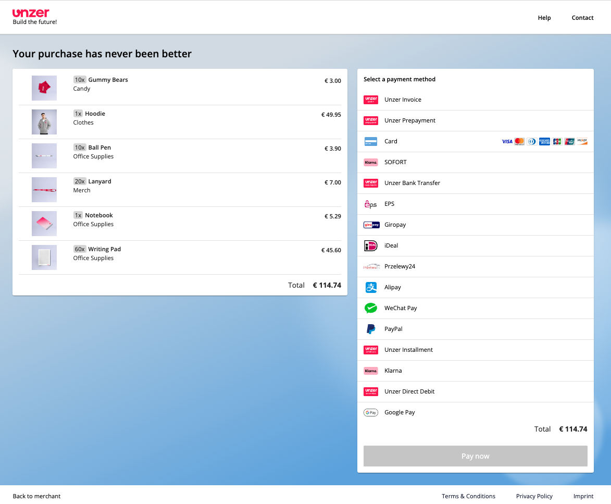The width and height of the screenshot is (611, 504).
Task: Click the Hoodie product thumbnail
Action: coord(44,122)
